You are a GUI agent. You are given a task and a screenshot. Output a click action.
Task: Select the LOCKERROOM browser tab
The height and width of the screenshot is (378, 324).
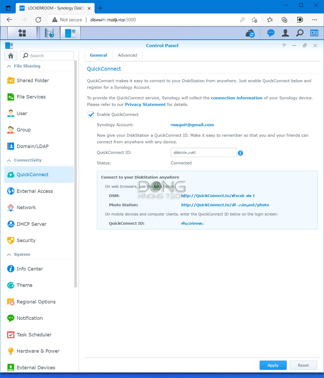tap(55, 8)
